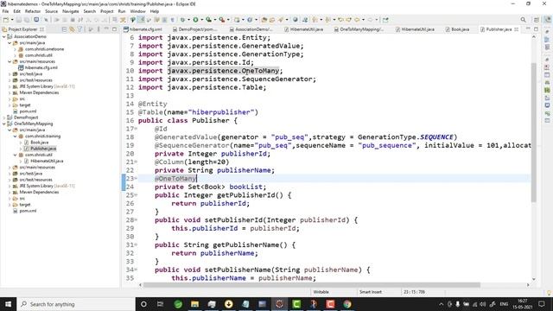Maximize the editor area

point(536,29)
